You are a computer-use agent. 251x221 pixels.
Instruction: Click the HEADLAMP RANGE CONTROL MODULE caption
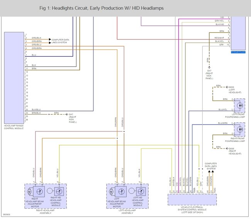[14, 127]
